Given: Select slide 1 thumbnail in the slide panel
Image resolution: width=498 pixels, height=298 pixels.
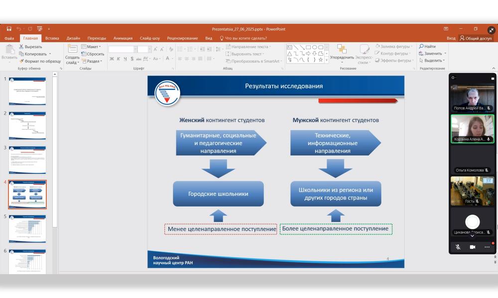Looking at the screenshot, I should click(27, 91).
